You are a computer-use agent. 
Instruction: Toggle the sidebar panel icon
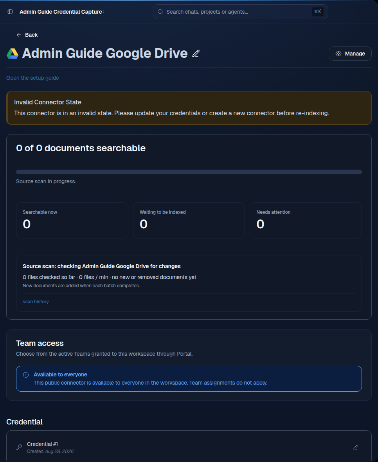click(x=10, y=12)
